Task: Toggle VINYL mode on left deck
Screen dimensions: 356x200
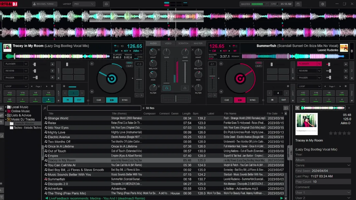Action: [129, 63]
